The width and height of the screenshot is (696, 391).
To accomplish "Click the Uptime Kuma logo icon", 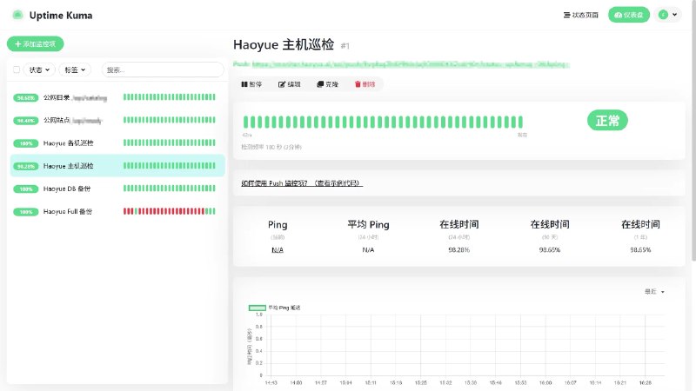I will pos(17,15).
